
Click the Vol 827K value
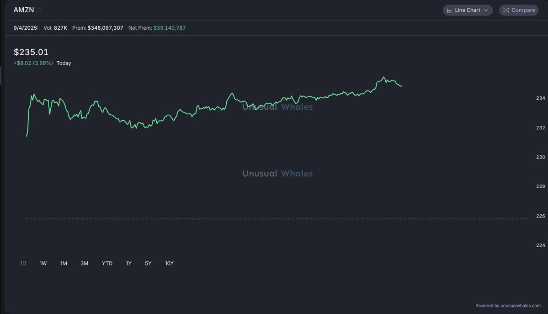pyautogui.click(x=60, y=28)
